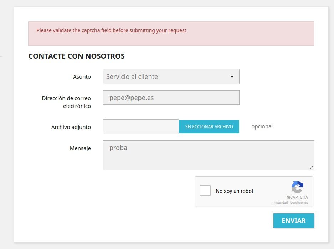This screenshot has width=334, height=249.
Task: Submit the form with Enviar
Action: click(293, 220)
